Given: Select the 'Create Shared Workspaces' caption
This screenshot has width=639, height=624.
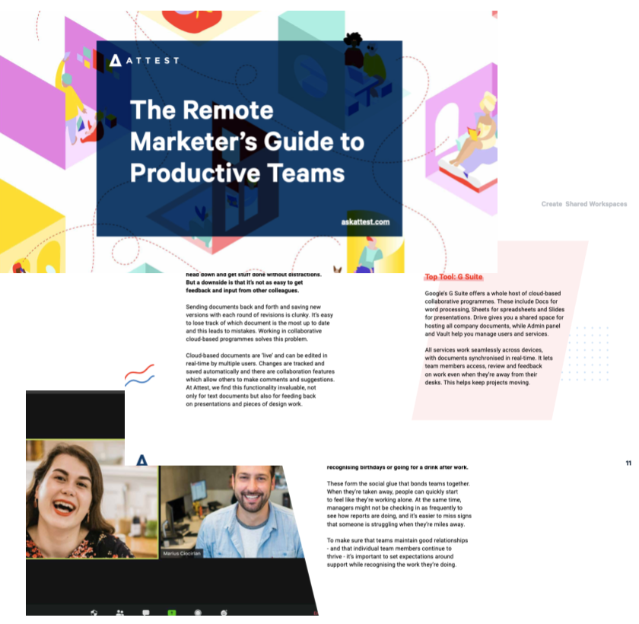Looking at the screenshot, I should click(583, 204).
